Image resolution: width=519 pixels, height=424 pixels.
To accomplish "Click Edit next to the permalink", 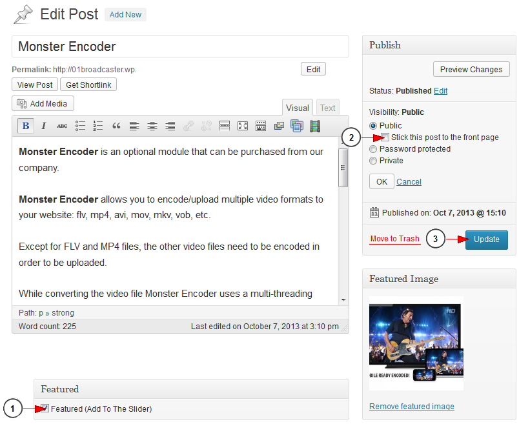I will pos(313,69).
